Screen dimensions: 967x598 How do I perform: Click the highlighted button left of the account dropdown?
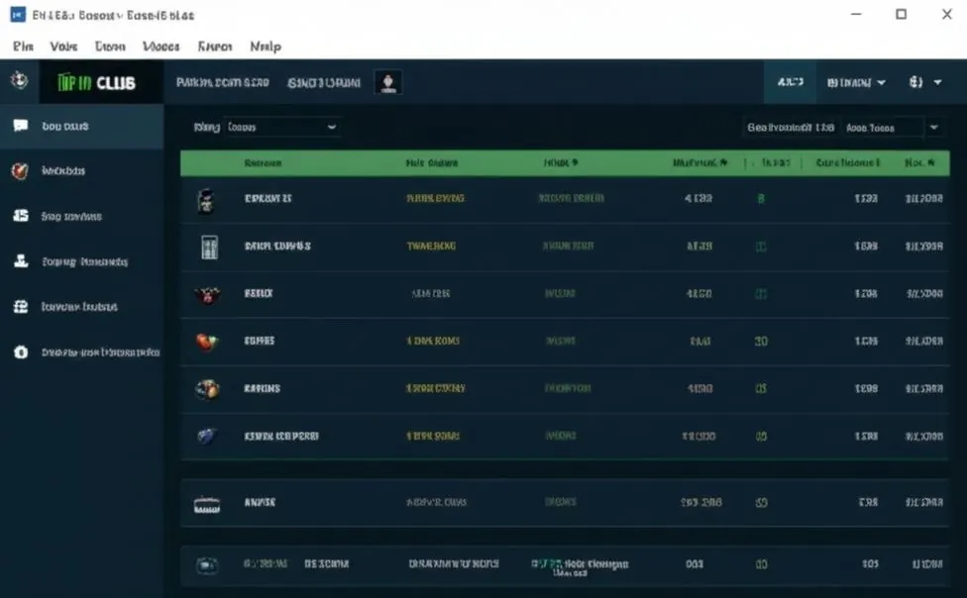[790, 82]
